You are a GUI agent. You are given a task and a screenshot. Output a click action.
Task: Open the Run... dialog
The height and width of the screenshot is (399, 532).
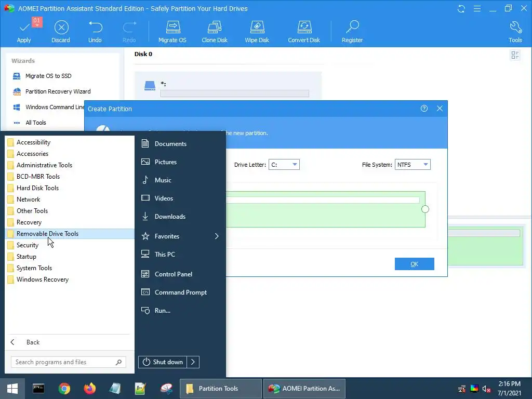click(180, 311)
